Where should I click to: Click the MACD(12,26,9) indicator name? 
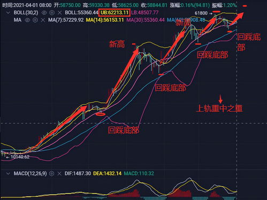pos(30,173)
